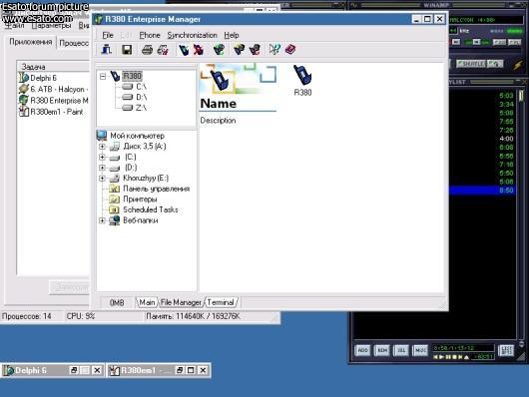Select the D:\ phone drive
529x397 pixels.
tap(142, 97)
